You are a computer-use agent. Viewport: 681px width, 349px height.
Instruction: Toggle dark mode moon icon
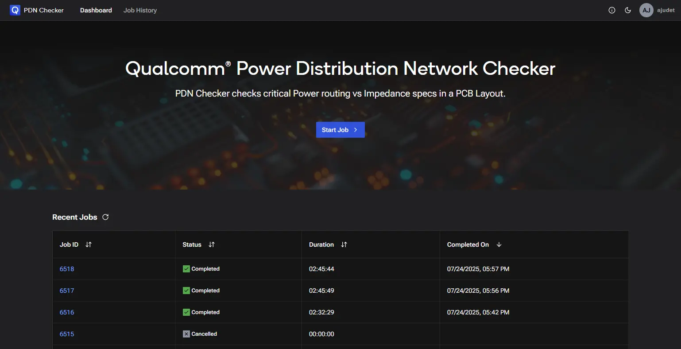tap(628, 10)
